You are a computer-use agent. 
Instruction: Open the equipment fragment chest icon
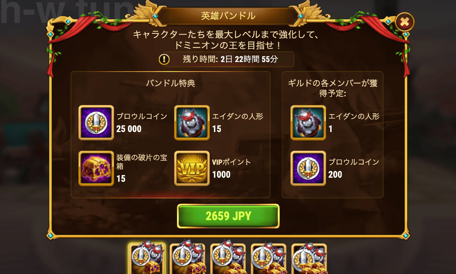[x=96, y=168]
